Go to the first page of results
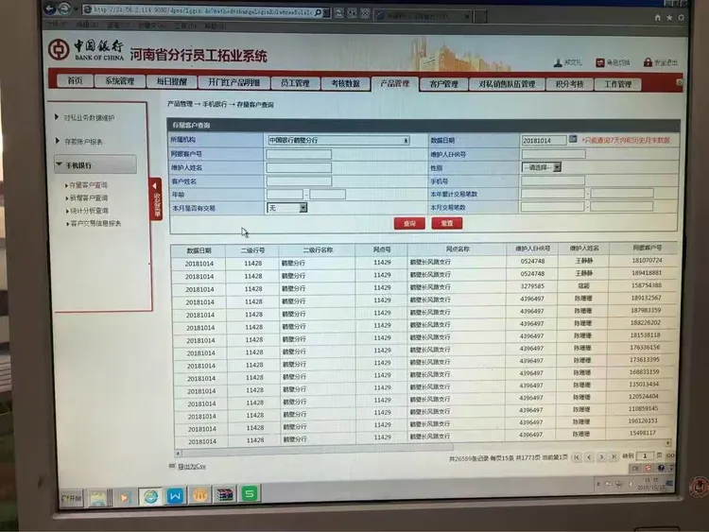Viewport: 709px width, 532px height. point(577,457)
